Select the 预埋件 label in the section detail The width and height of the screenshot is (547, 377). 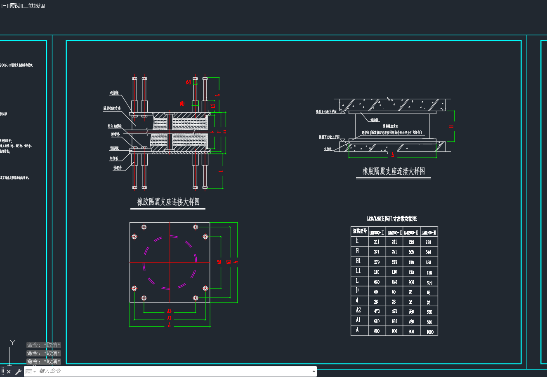point(118,168)
